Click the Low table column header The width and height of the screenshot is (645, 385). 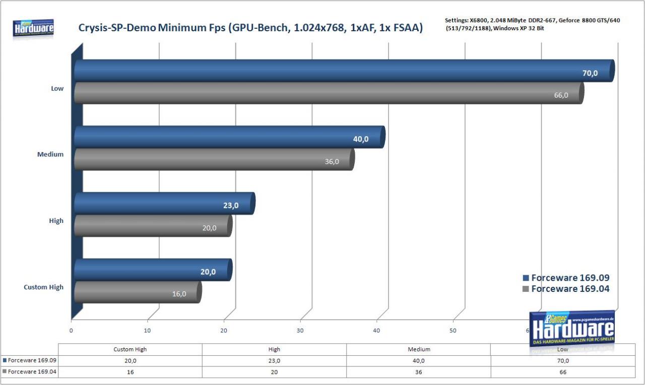[x=563, y=349]
